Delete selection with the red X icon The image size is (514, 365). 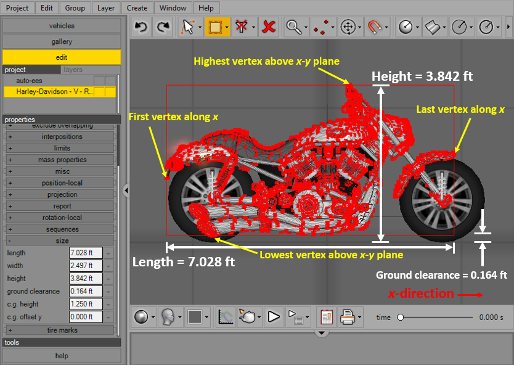(x=269, y=27)
